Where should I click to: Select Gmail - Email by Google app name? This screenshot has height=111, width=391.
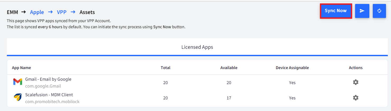coord(48,79)
